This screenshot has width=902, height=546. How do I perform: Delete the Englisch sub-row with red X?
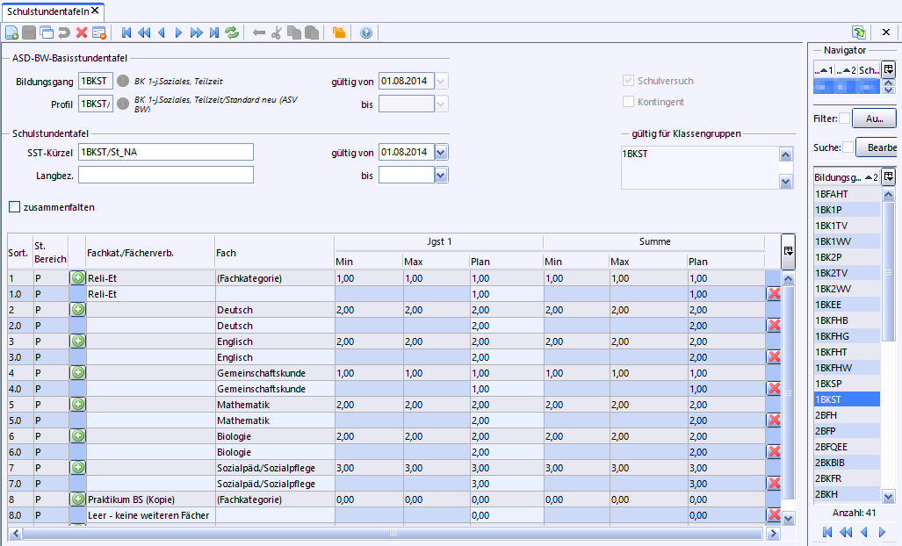[774, 357]
